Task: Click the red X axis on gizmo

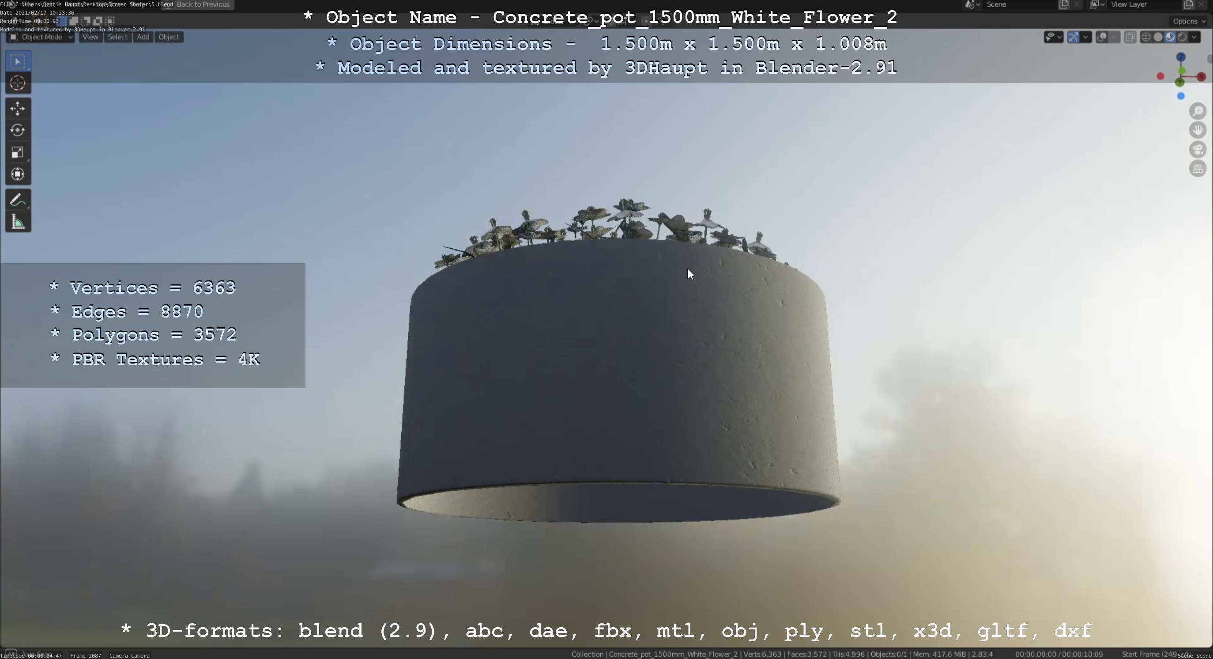Action: (x=1201, y=77)
